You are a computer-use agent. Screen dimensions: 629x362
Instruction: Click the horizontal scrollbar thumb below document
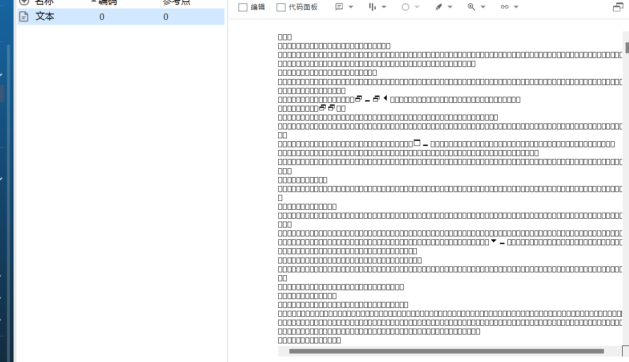click(x=446, y=351)
